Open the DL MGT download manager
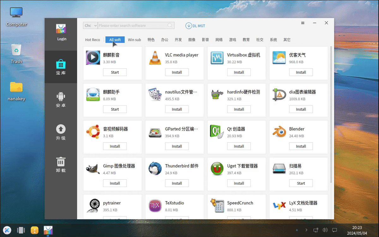This screenshot has height=237, width=379. click(x=196, y=26)
